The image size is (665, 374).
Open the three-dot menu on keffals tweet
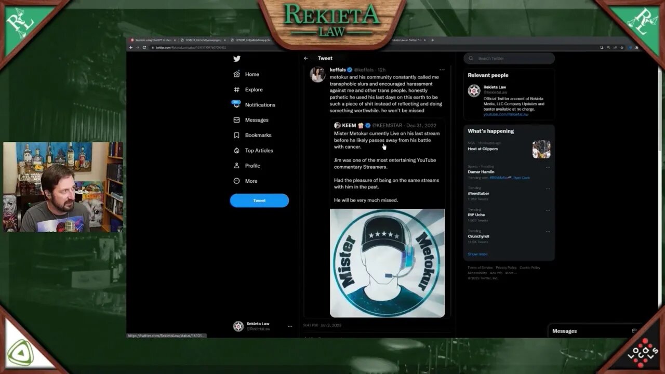pos(442,70)
